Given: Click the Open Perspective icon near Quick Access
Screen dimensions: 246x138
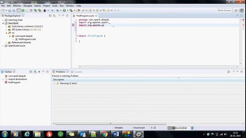Looking at the screenshot, I should (x=236, y=10).
